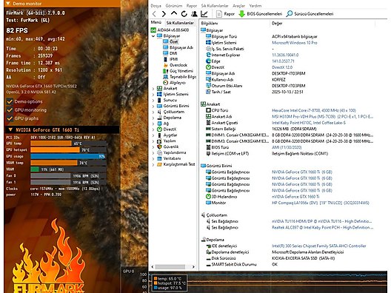
Task: Click the up-level arrow in AIDA64 toolbar
Action: 174,13
